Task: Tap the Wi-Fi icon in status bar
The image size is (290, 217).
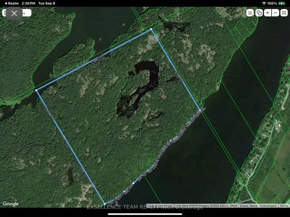Action: 264,3
